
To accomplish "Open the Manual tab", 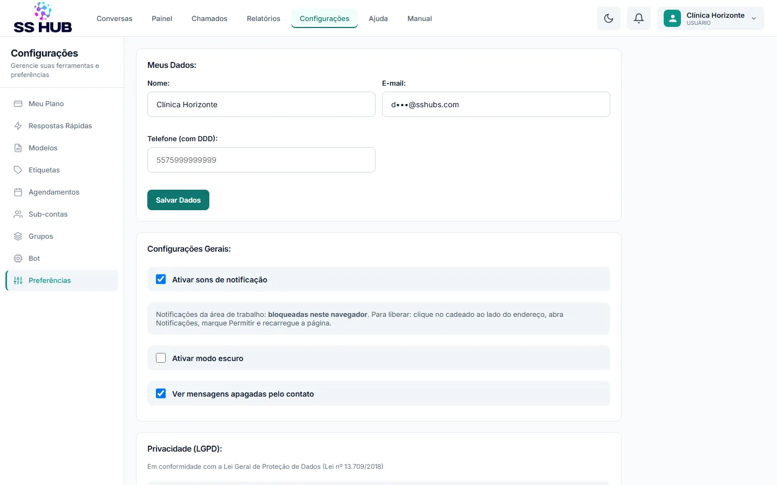I will point(419,18).
